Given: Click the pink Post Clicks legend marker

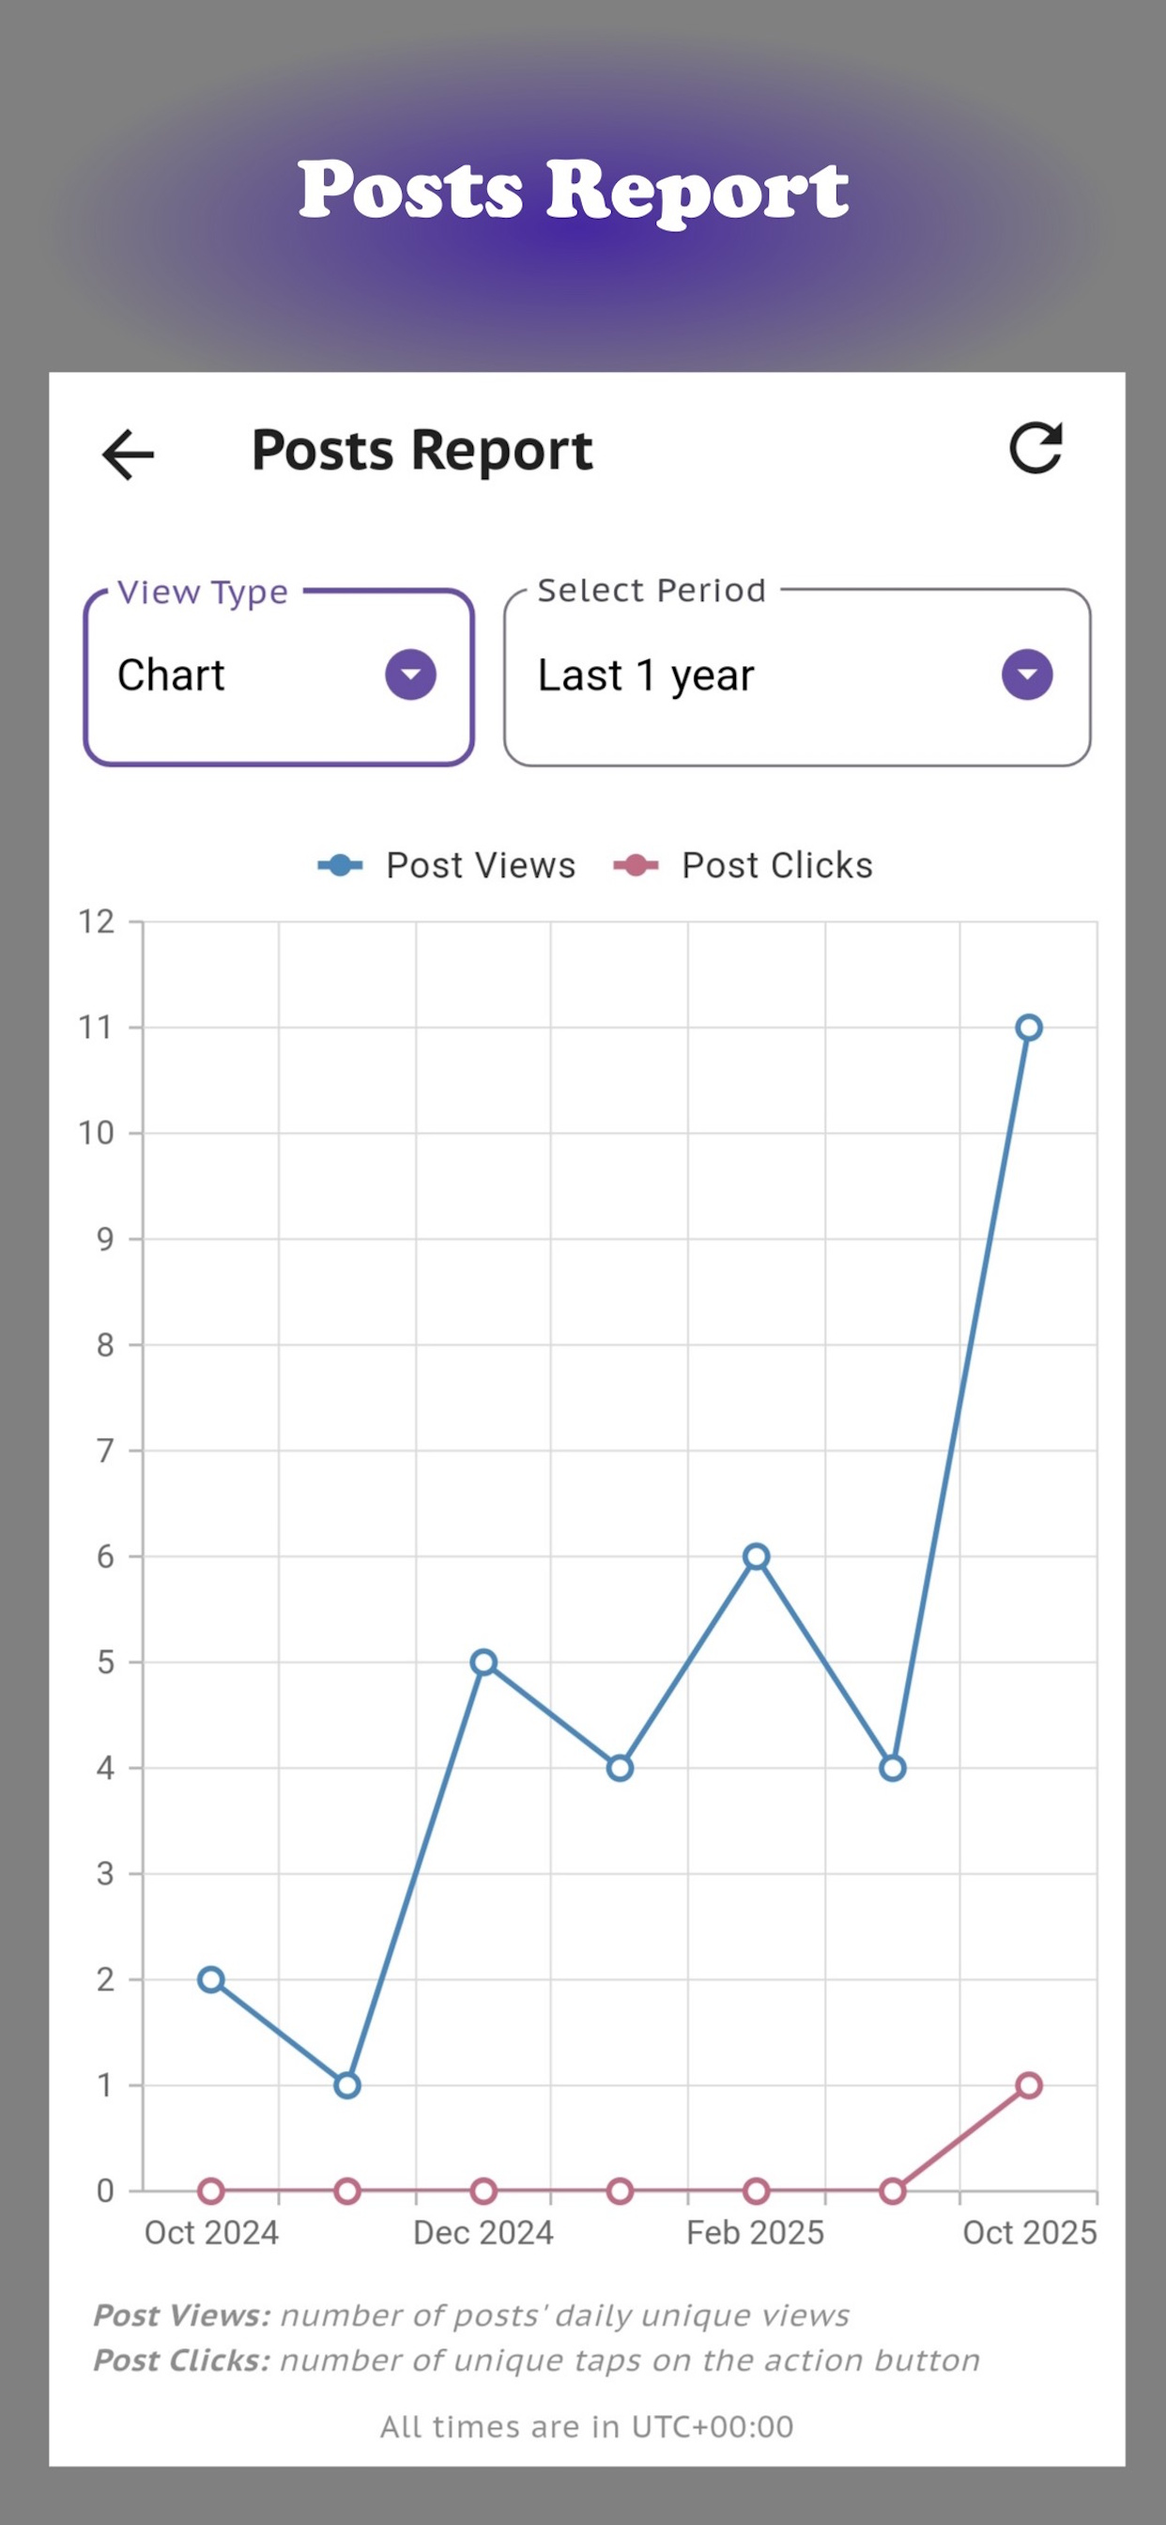Looking at the screenshot, I should [636, 865].
